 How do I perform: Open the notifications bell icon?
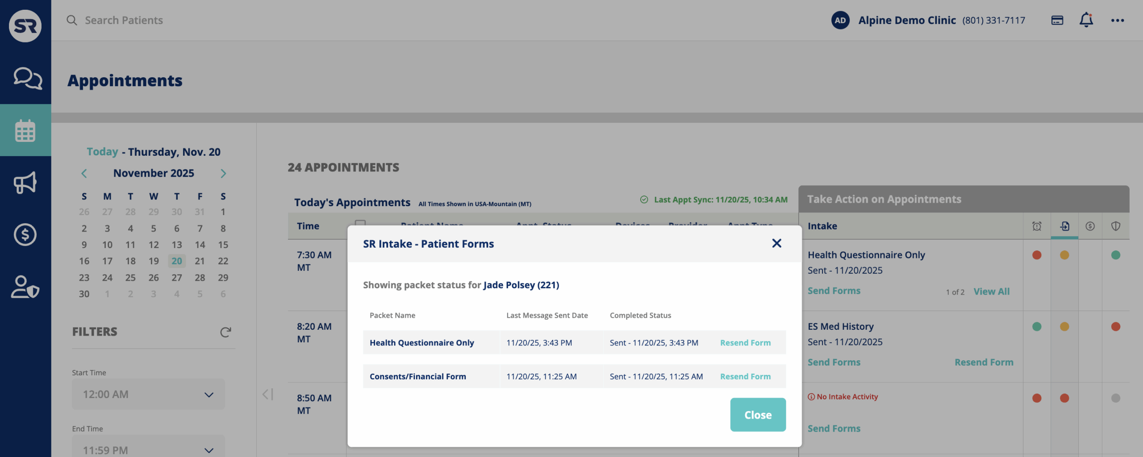click(x=1087, y=20)
